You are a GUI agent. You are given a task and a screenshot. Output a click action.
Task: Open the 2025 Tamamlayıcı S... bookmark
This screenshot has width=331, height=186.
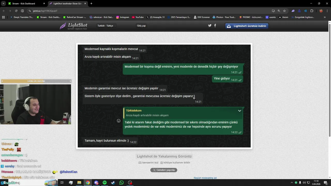click(179, 17)
